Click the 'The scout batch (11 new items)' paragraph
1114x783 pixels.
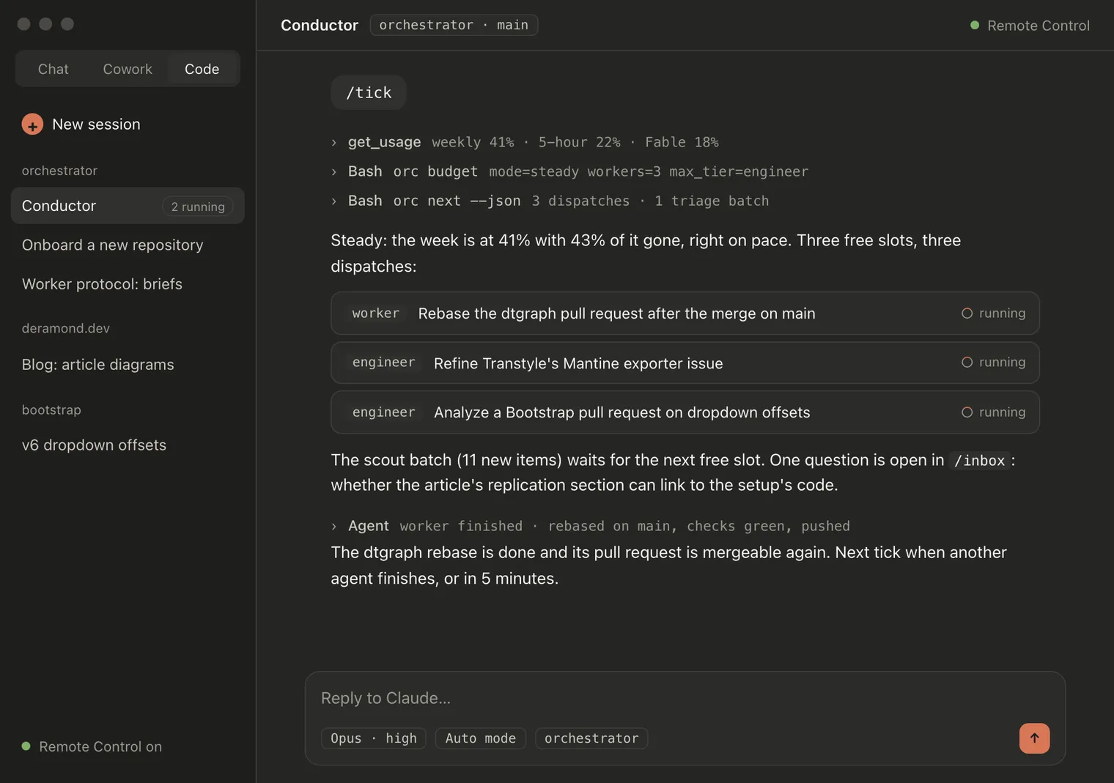[673, 472]
